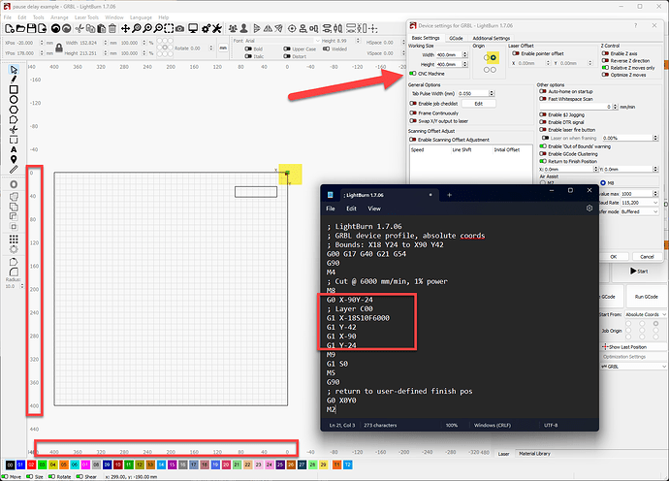Screen dimensions: 669x481
Task: Step the XPos value spinner
Action: point(42,43)
